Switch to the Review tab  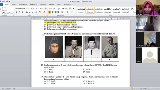click(51, 4)
